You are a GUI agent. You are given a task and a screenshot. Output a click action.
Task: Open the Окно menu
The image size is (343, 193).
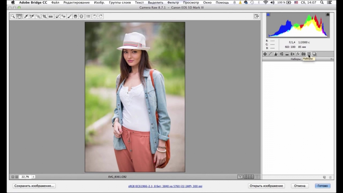pyautogui.click(x=207, y=3)
